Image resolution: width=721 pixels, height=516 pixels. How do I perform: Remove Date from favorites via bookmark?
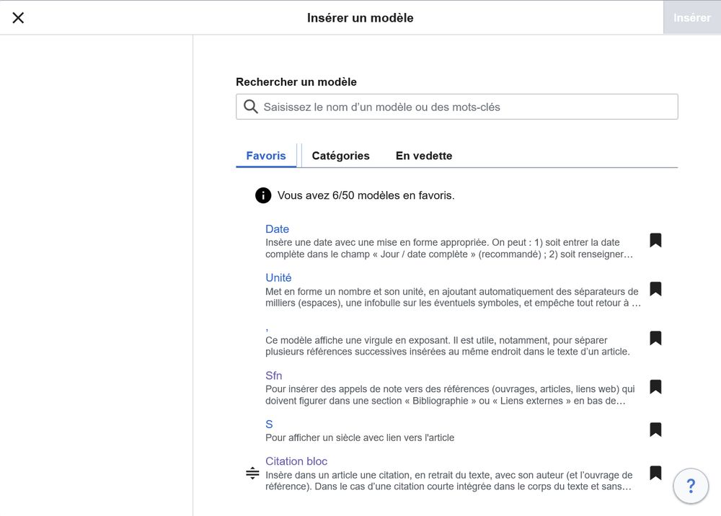pos(655,240)
